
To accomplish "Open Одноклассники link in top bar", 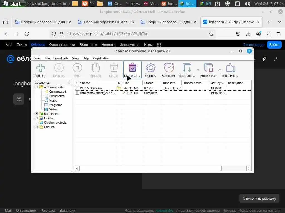I will 62,45.
